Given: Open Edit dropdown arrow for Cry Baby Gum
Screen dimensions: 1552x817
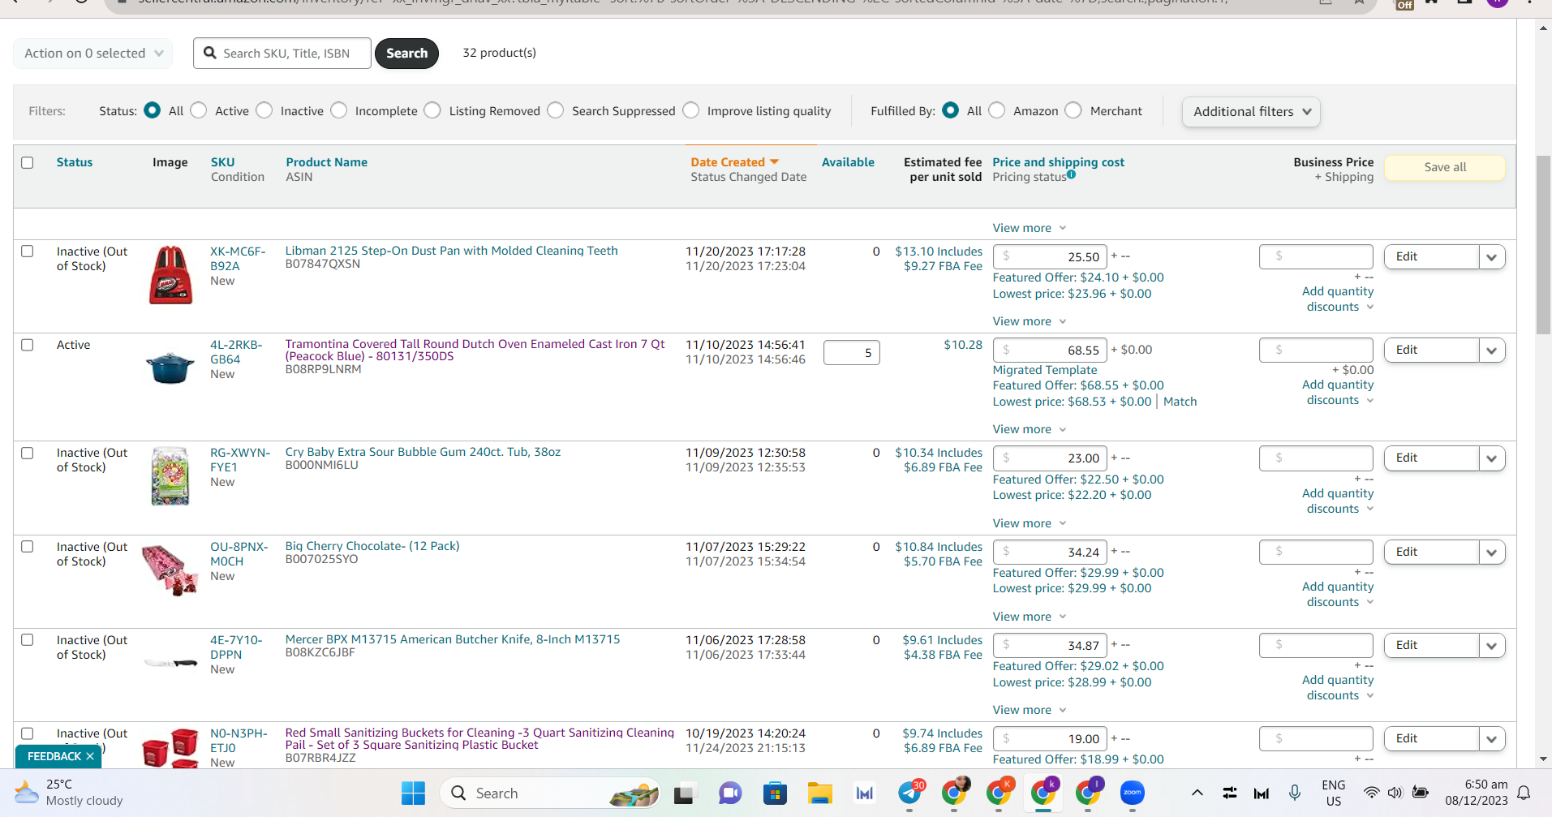Looking at the screenshot, I should 1492,458.
